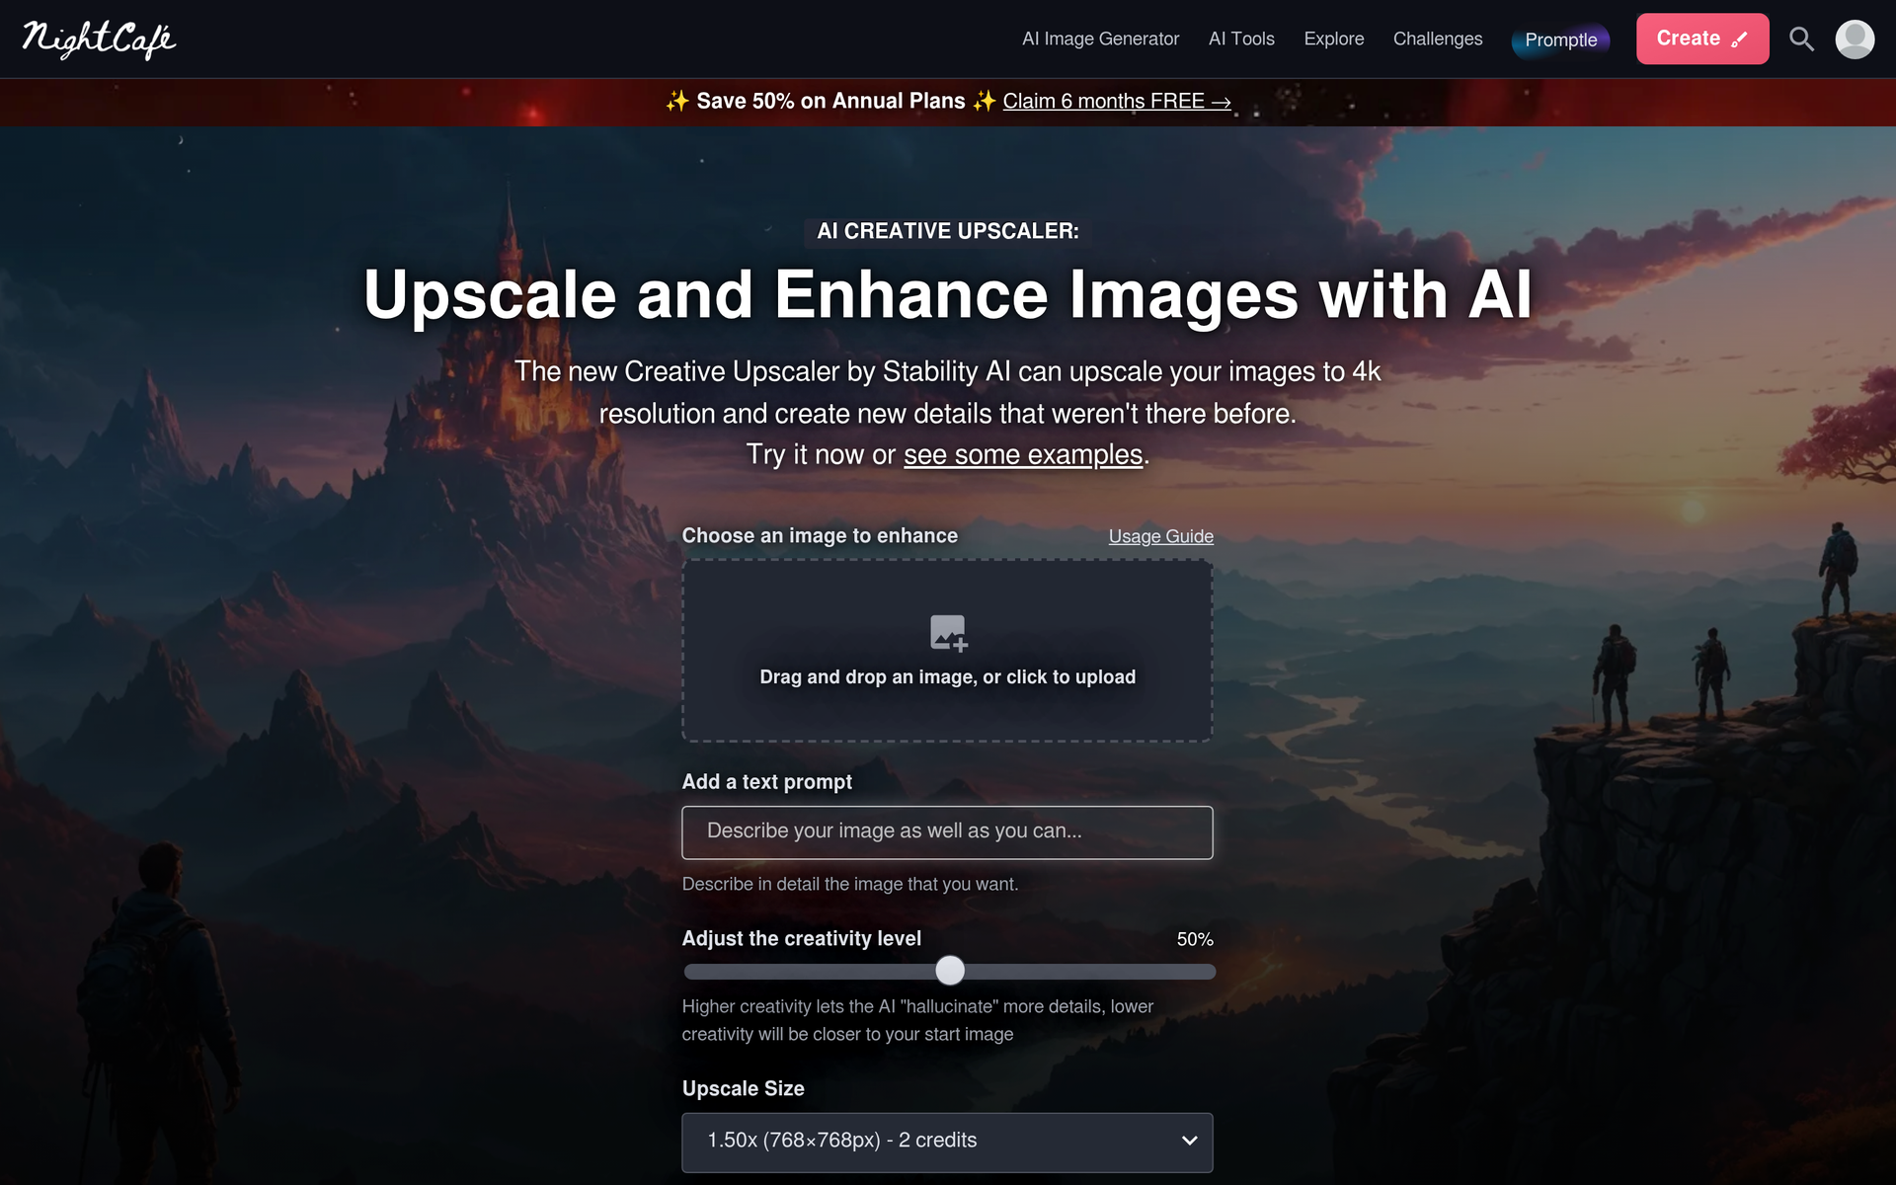Image resolution: width=1896 pixels, height=1185 pixels.
Task: Go to the Explore page
Action: point(1333,39)
